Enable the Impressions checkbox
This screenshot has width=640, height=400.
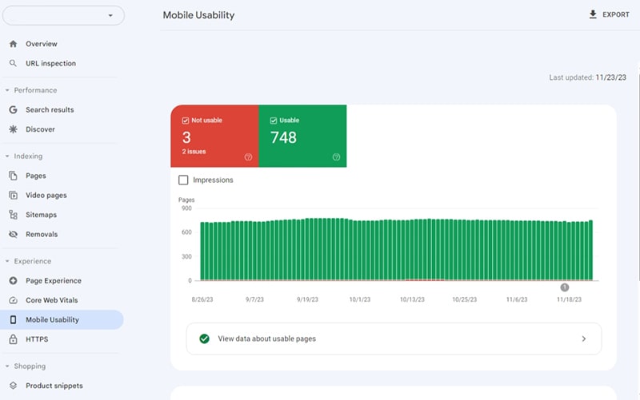(x=183, y=180)
